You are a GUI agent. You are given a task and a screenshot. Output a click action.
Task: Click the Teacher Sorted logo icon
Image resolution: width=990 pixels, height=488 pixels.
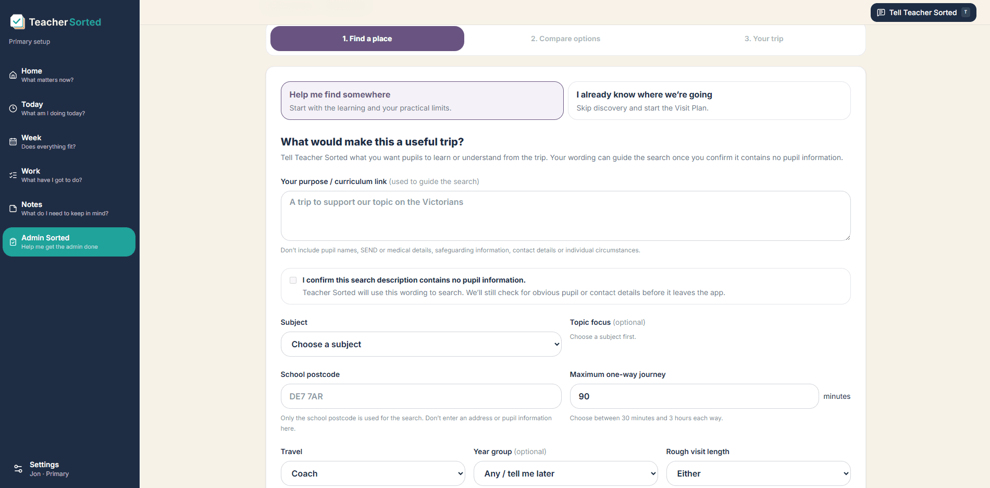(x=17, y=22)
